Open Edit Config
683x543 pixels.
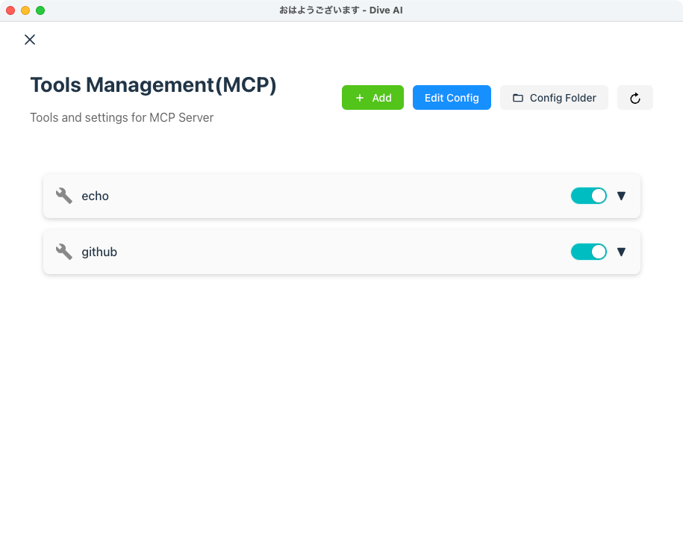(x=452, y=98)
